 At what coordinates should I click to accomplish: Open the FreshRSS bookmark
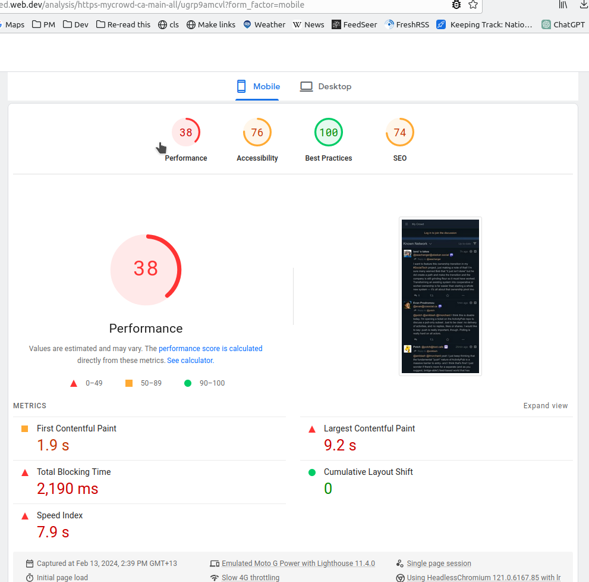pyautogui.click(x=407, y=24)
